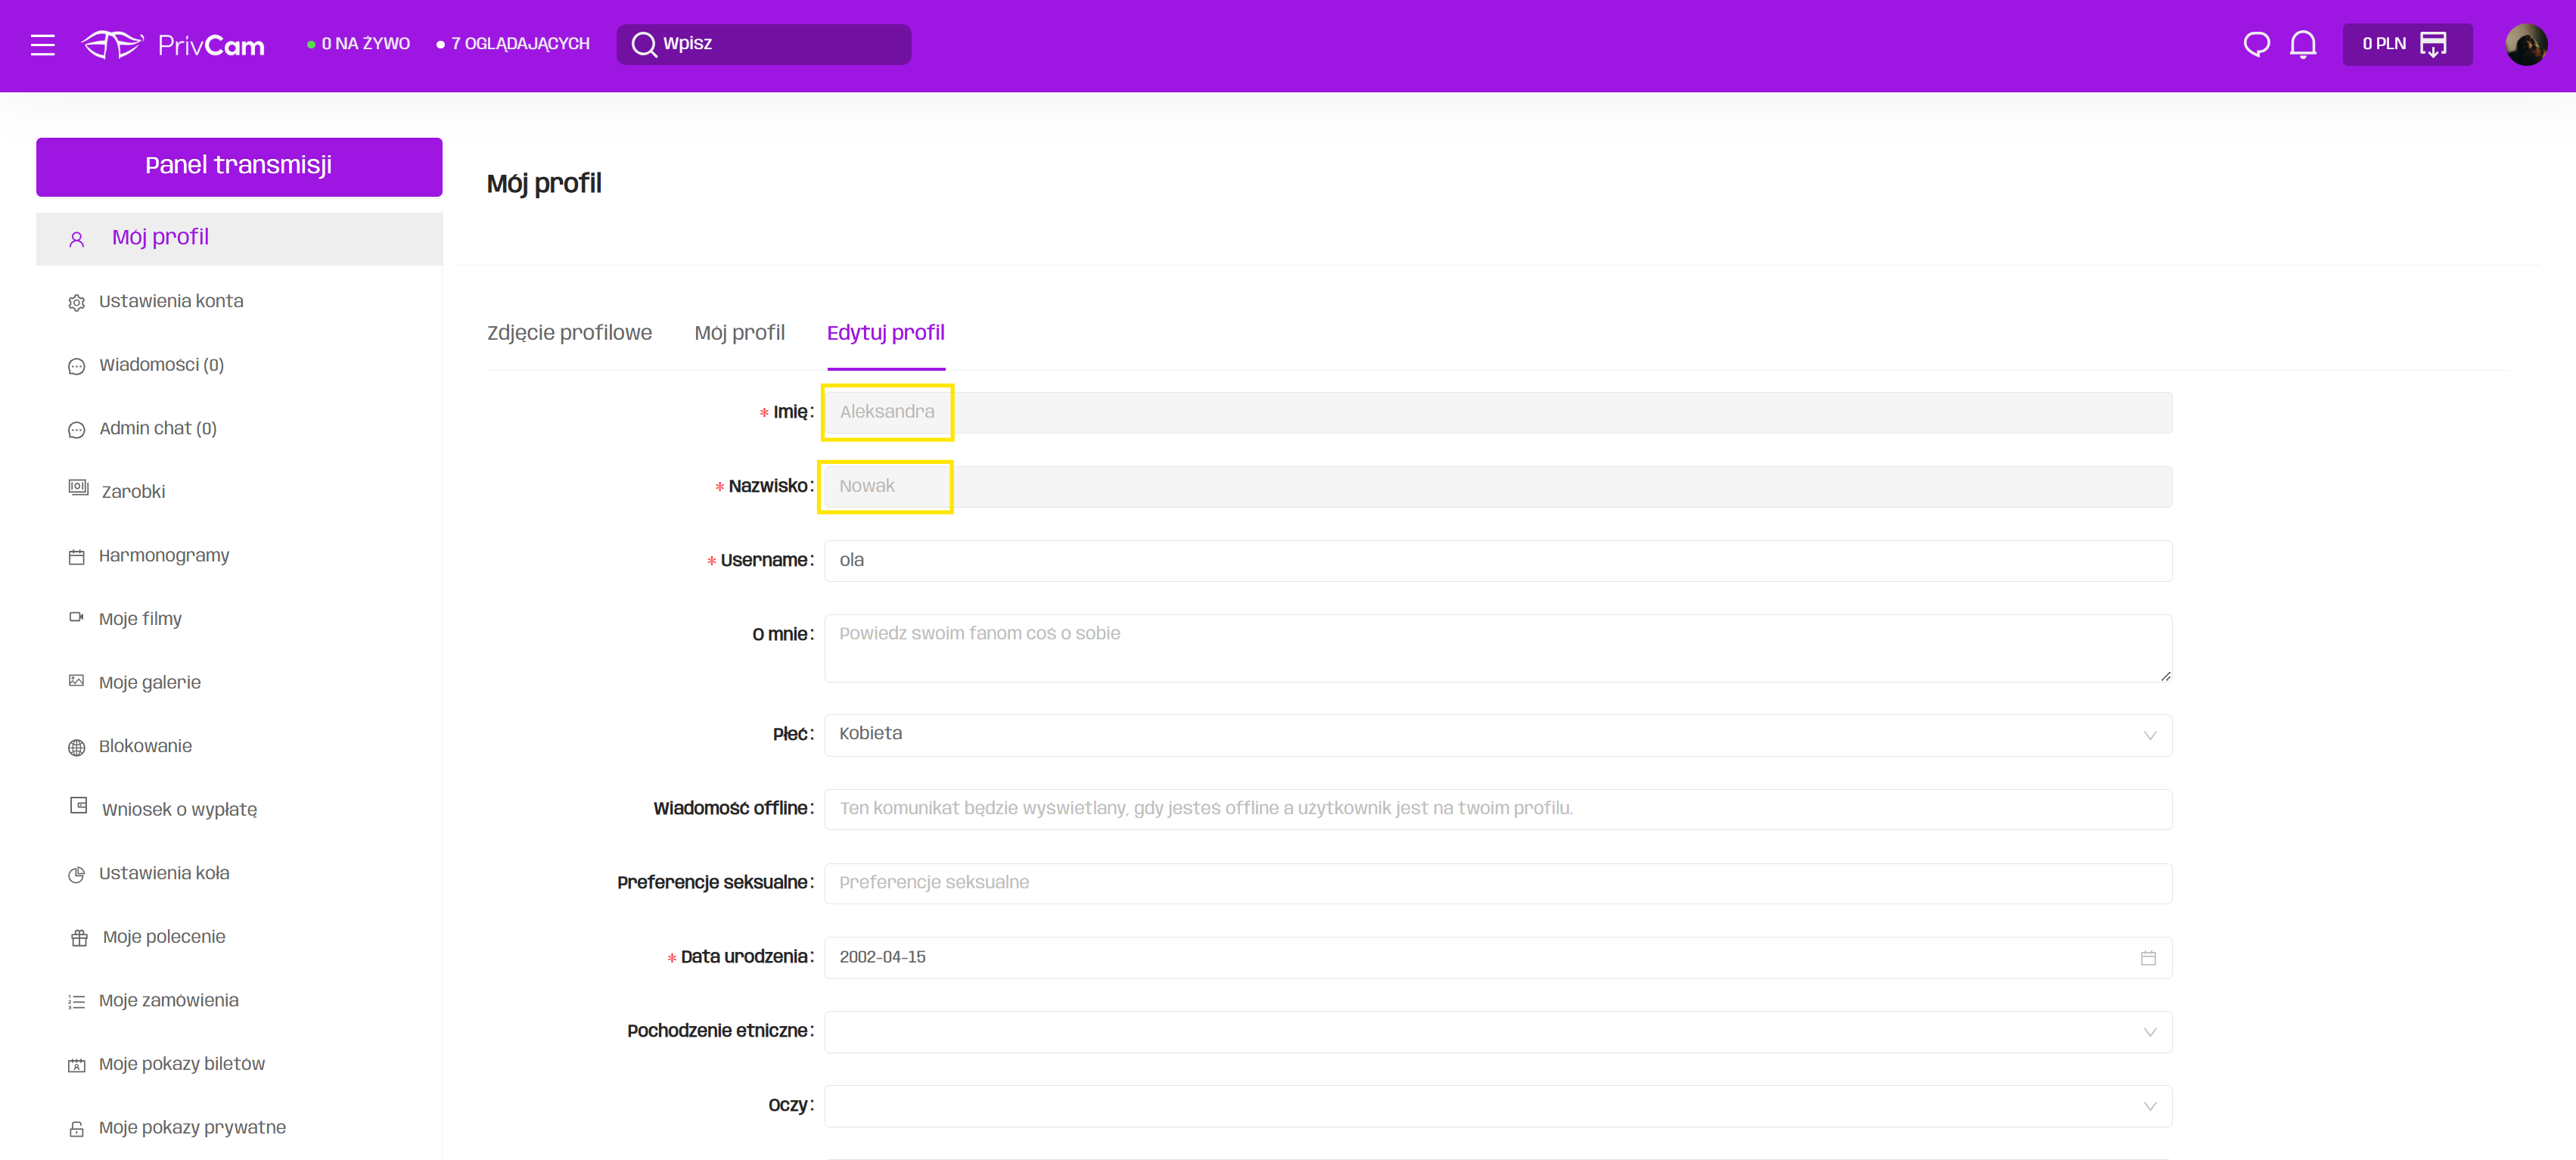2576x1160 pixels.
Task: Click the O mnie text area
Action: tap(1497, 648)
